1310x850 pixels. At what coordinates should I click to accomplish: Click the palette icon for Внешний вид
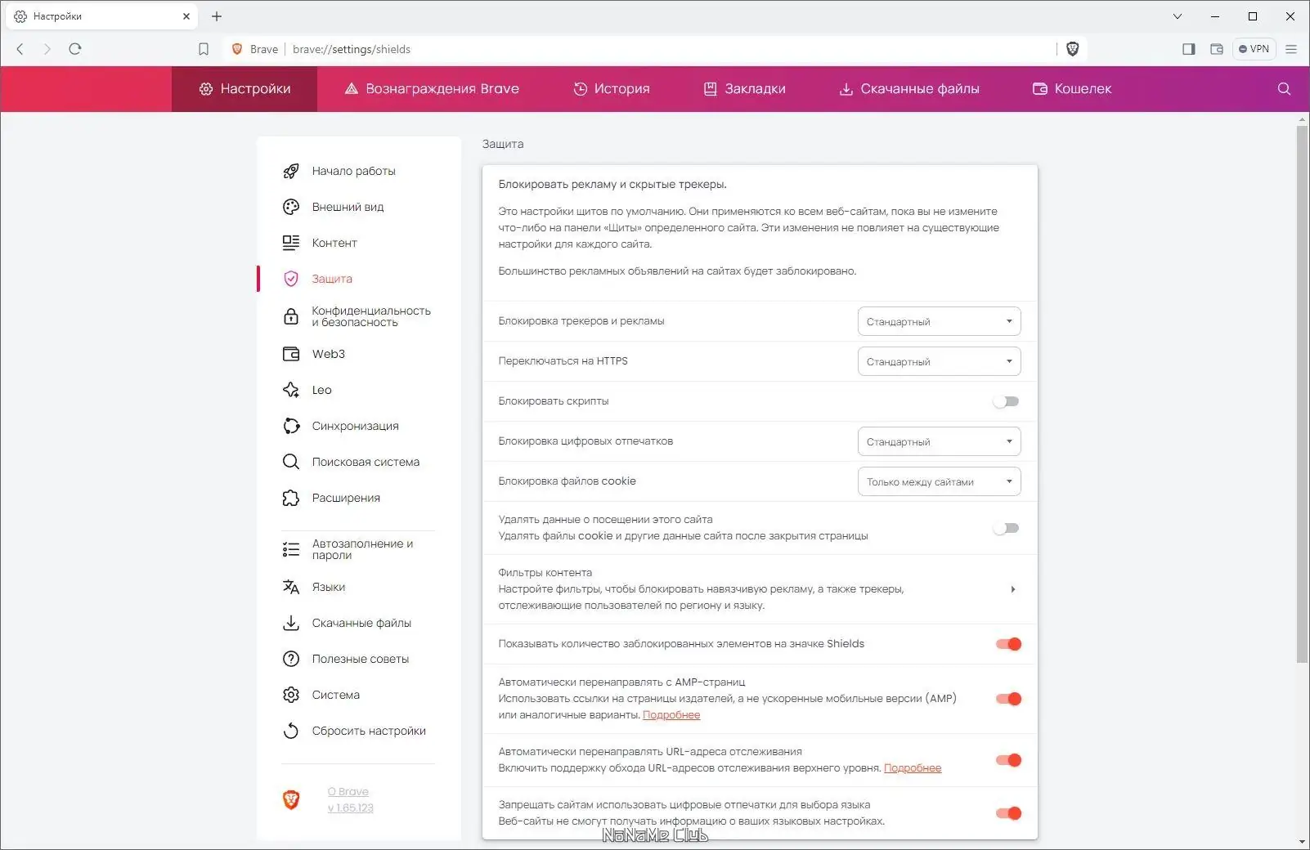click(291, 207)
